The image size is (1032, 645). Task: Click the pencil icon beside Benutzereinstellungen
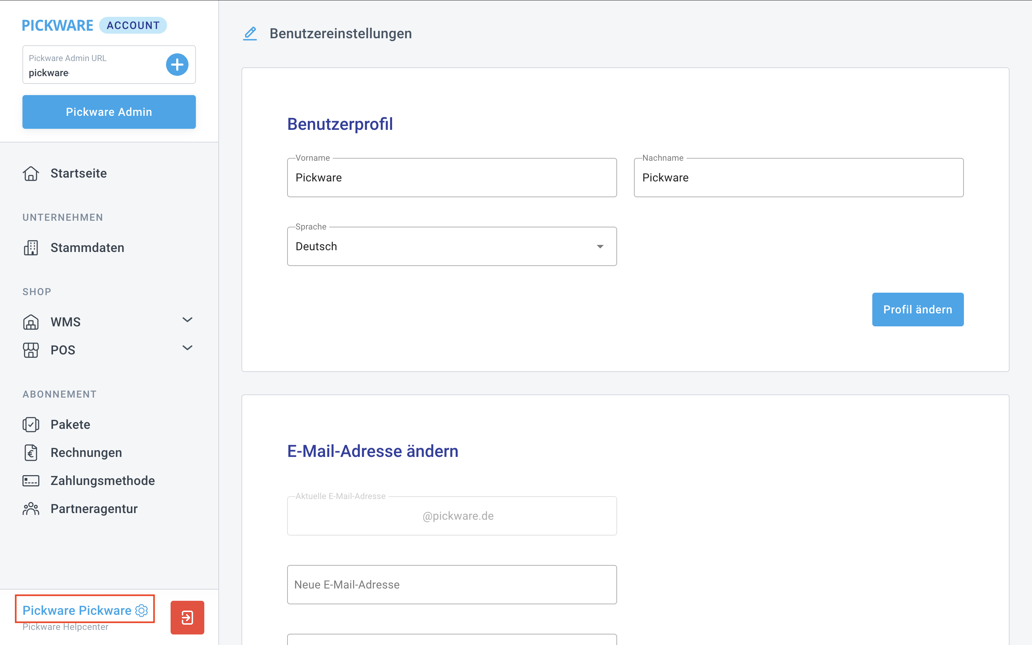pos(250,33)
